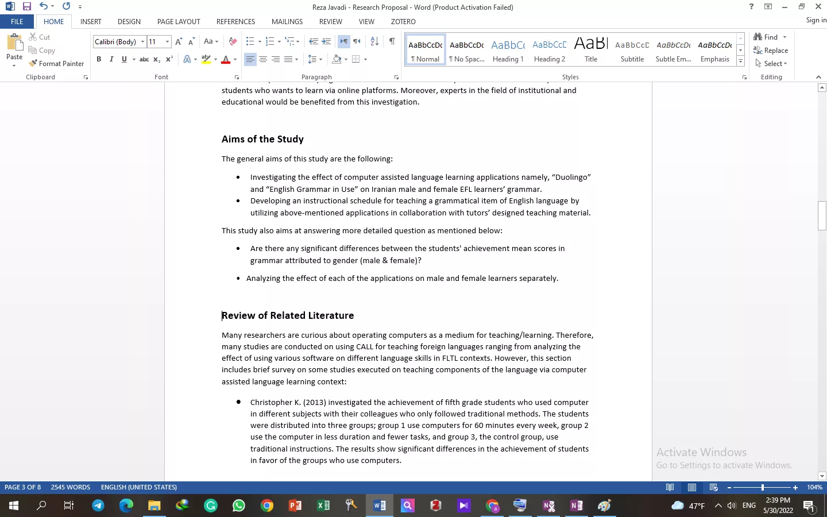This screenshot has height=517, width=827.
Task: Toggle Underline formatting
Action: pos(124,59)
